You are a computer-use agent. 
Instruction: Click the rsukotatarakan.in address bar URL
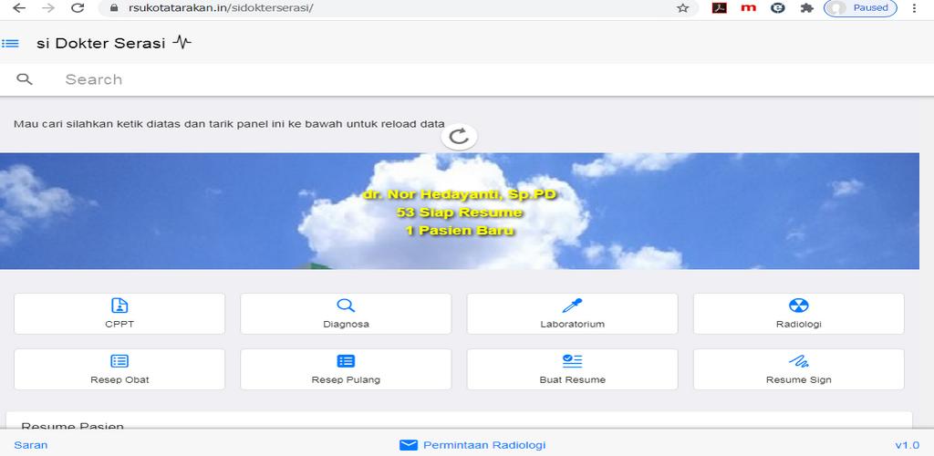pyautogui.click(x=221, y=8)
